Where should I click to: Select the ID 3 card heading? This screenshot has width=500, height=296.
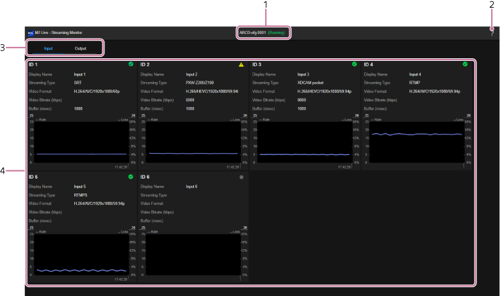click(x=256, y=65)
